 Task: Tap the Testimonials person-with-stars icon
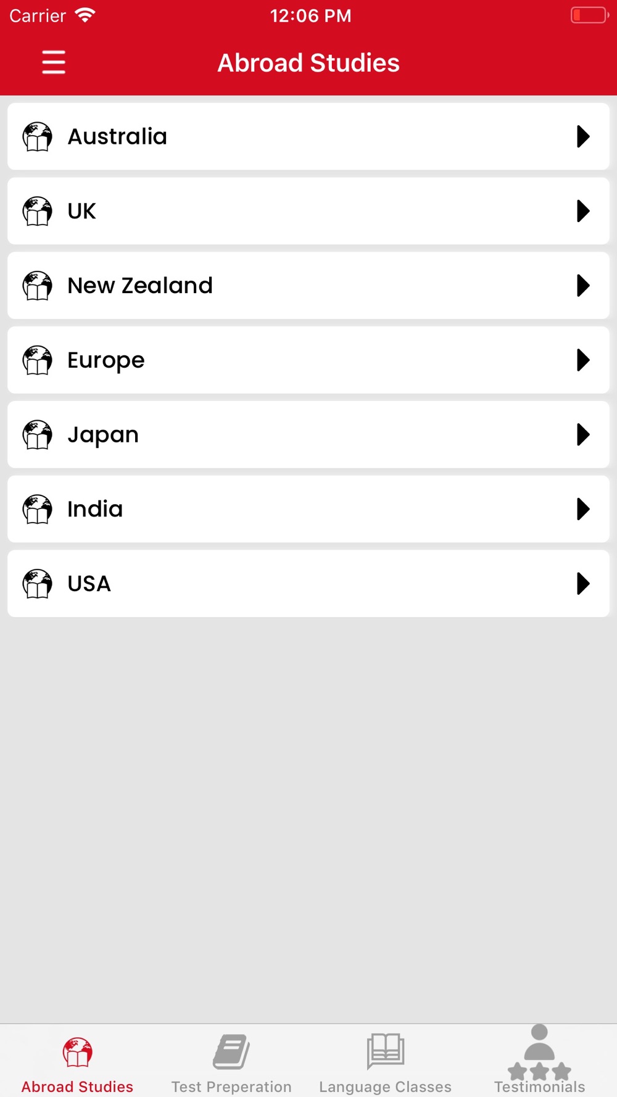click(539, 1052)
